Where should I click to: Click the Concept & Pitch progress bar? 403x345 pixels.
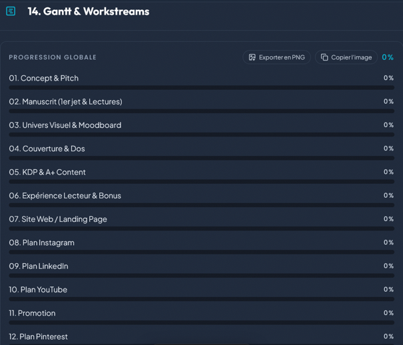pyautogui.click(x=201, y=88)
